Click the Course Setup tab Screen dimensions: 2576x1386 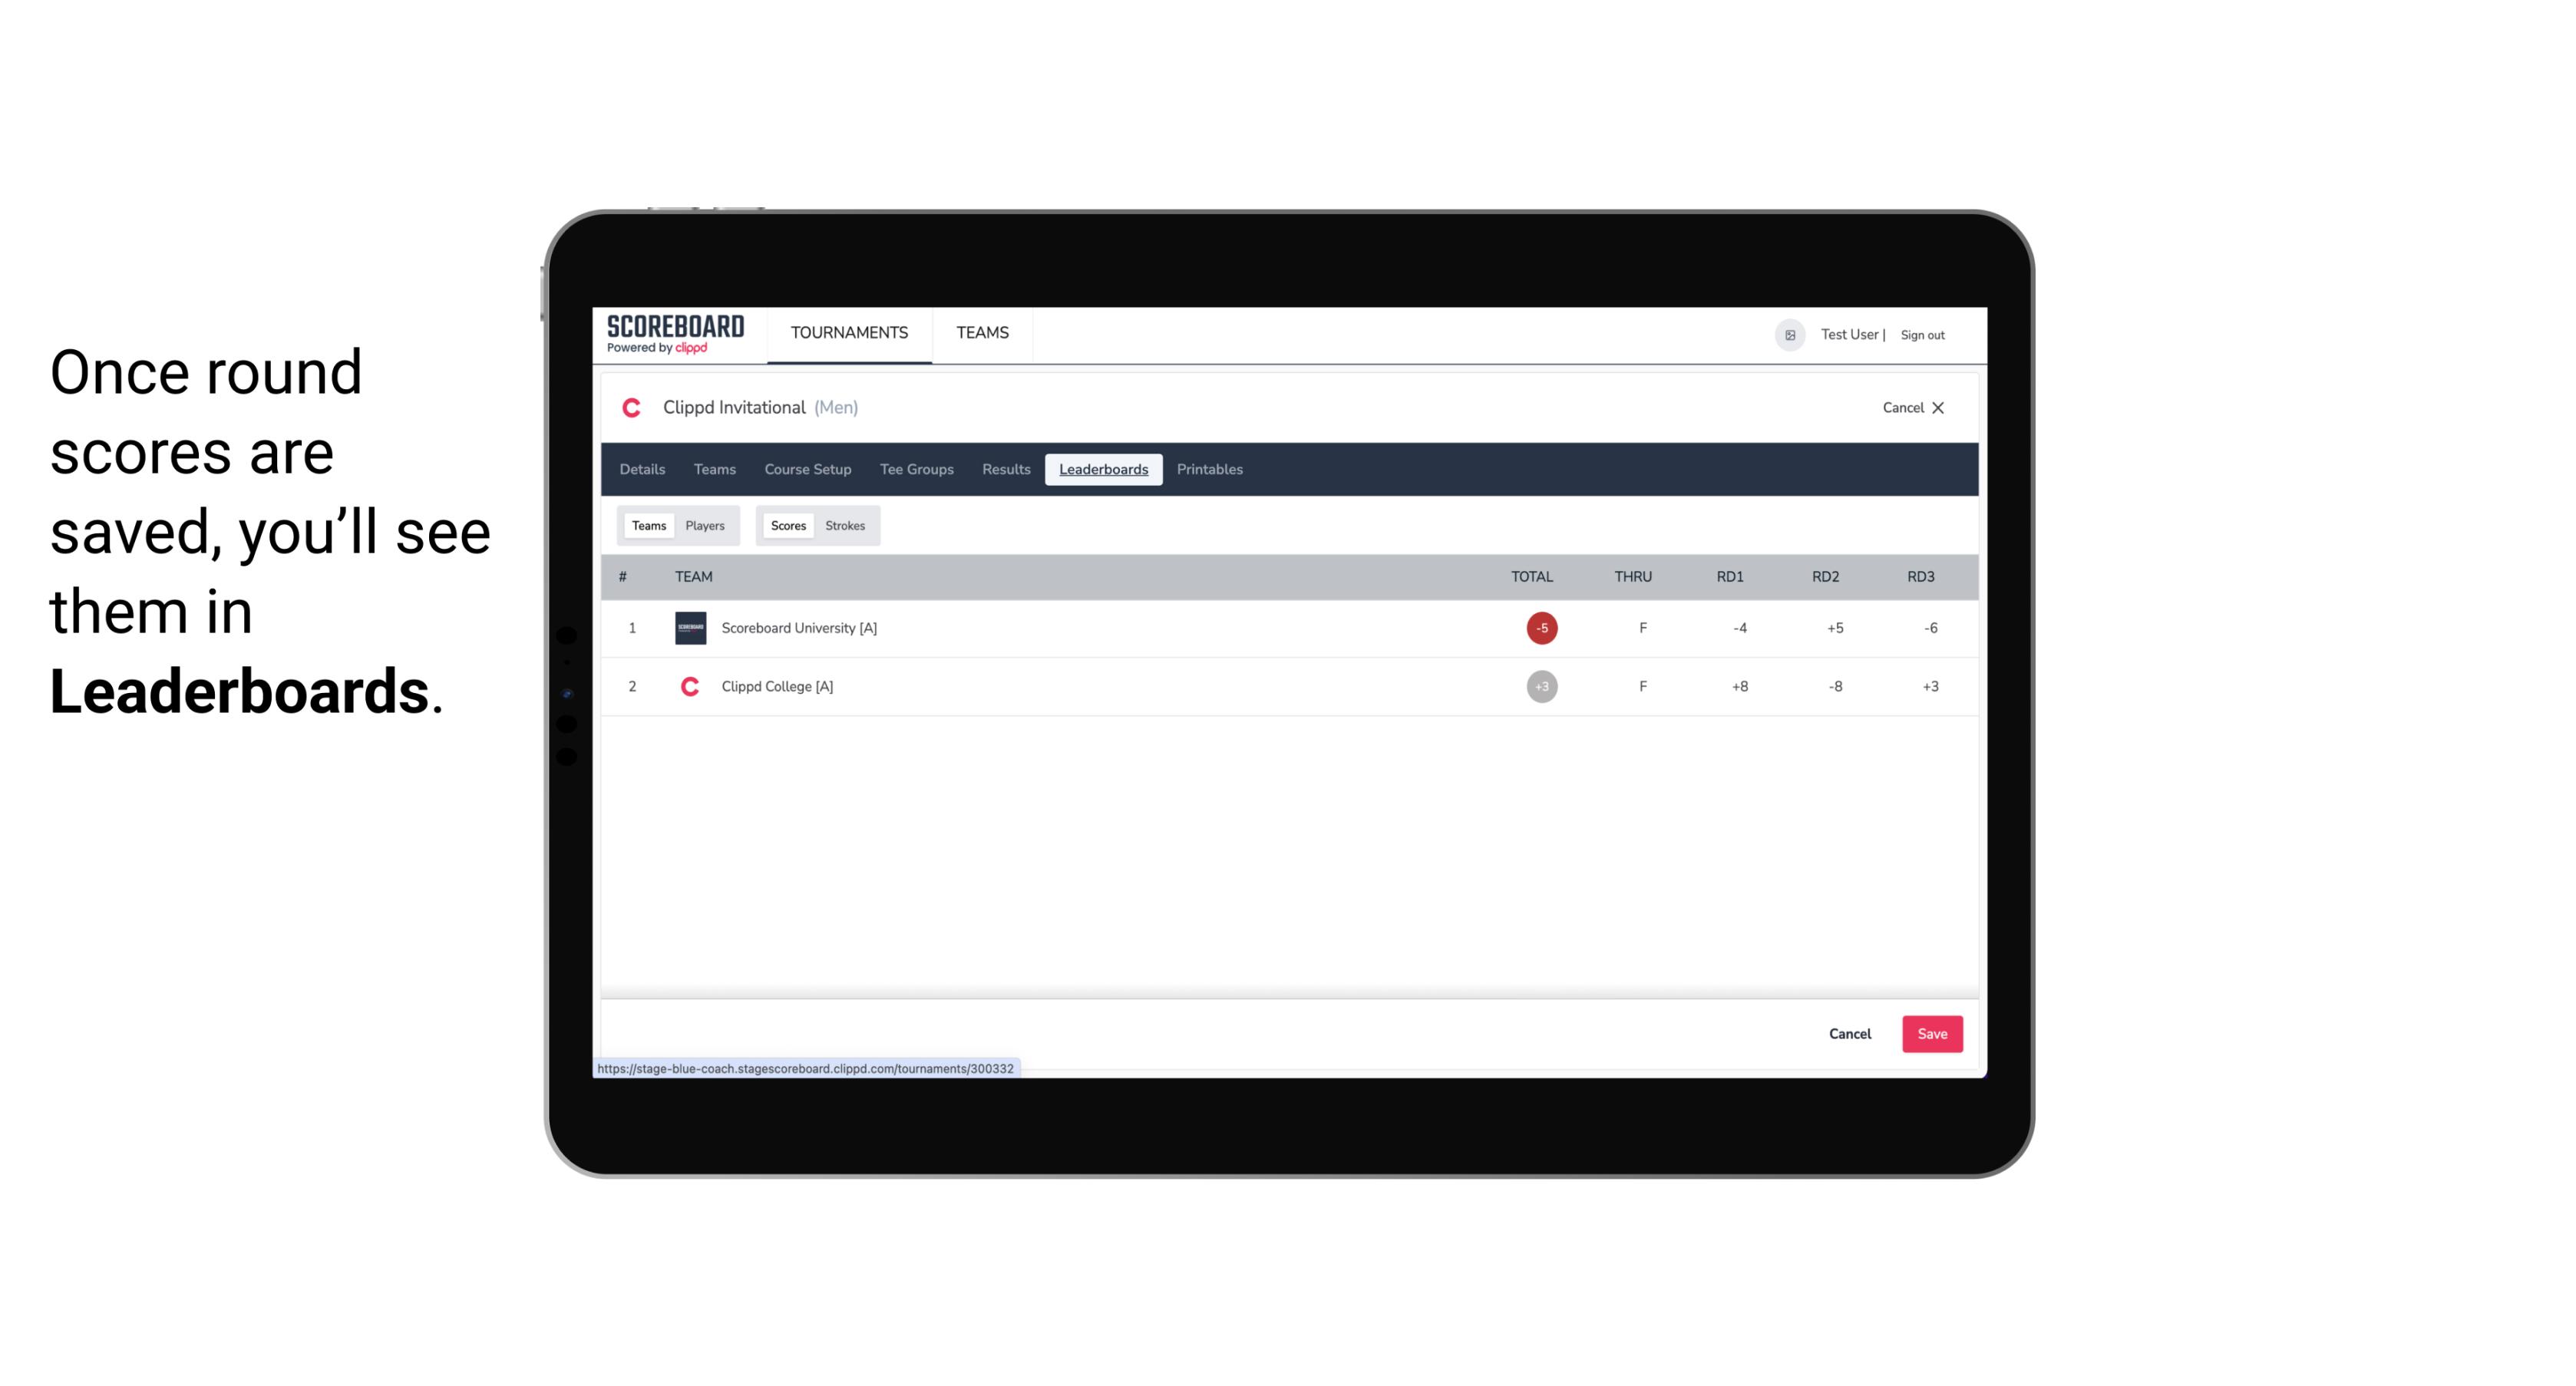coord(806,470)
